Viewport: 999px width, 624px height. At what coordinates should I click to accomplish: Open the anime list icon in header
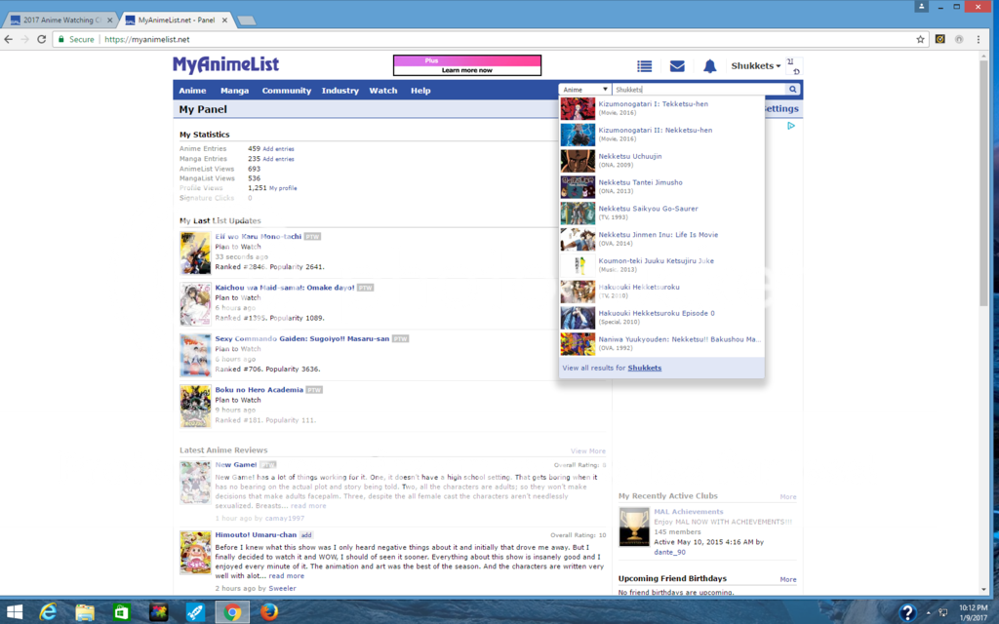pos(644,66)
